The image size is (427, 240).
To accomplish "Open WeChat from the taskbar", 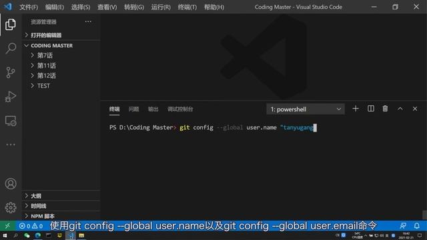I will [x=27, y=235].
